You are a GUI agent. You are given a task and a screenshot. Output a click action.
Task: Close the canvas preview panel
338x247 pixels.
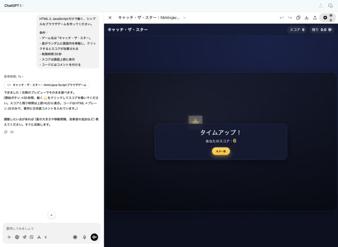coord(110,18)
